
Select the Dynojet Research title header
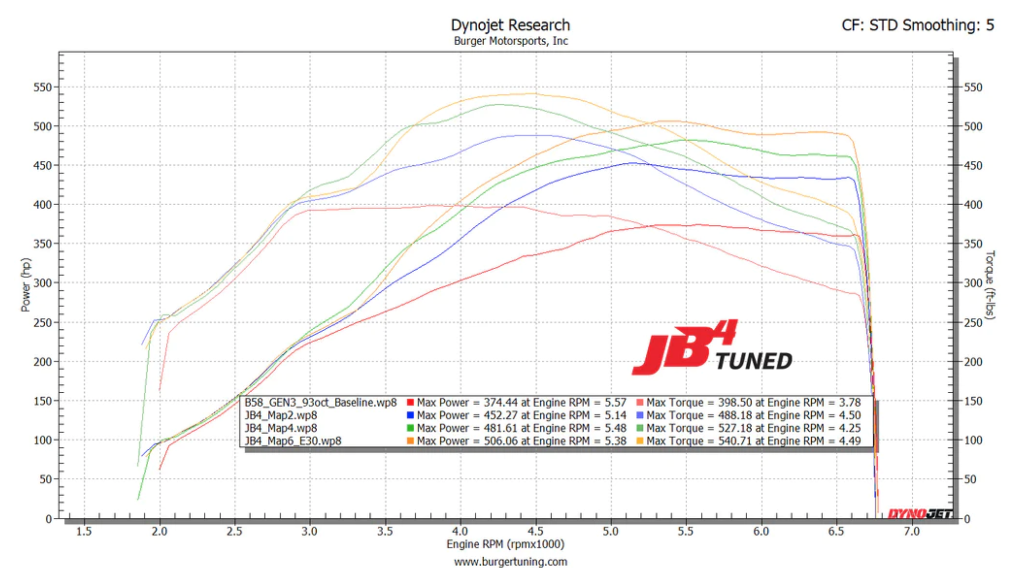click(x=511, y=23)
